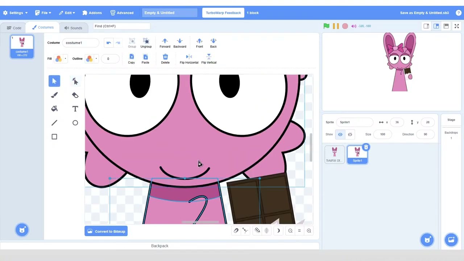
Task: Open the Settings dropdown menu
Action: tap(15, 13)
